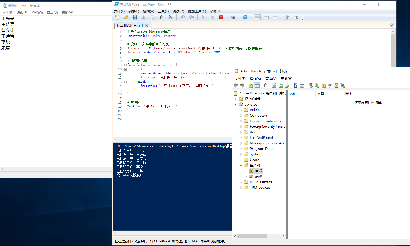Click the Copy icon in ISE toolbar
Image resolution: width=410 pixels, height=246 pixels.
coord(153,17)
